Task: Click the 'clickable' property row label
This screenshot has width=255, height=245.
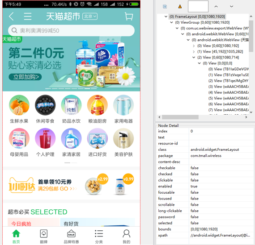Action: point(166,180)
